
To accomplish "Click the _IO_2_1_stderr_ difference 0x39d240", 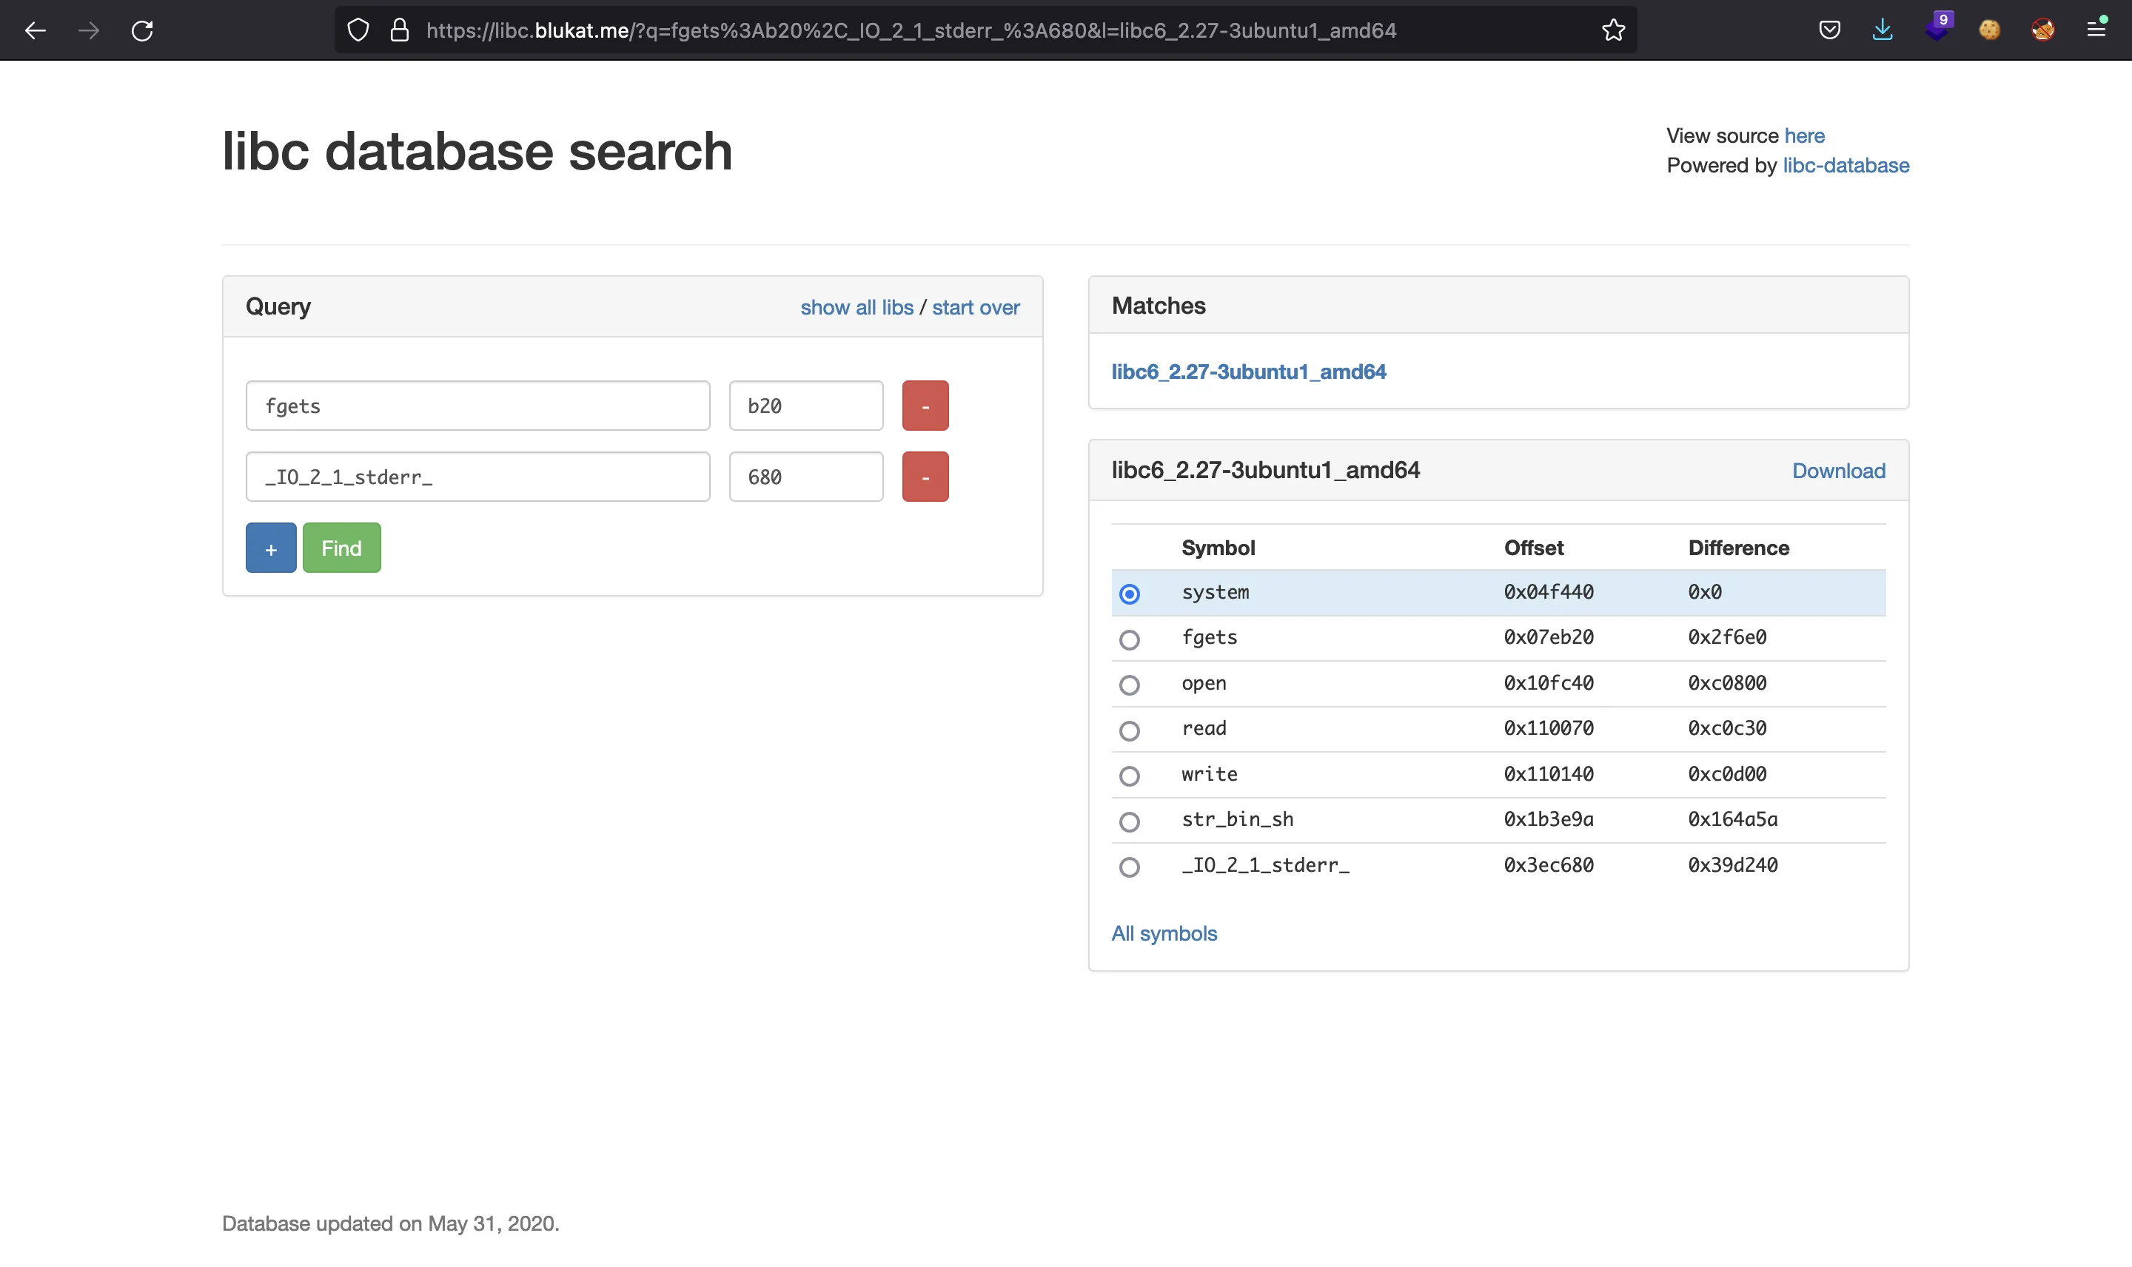I will pos(1732,865).
